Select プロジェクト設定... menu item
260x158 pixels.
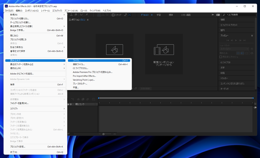[35, 147]
